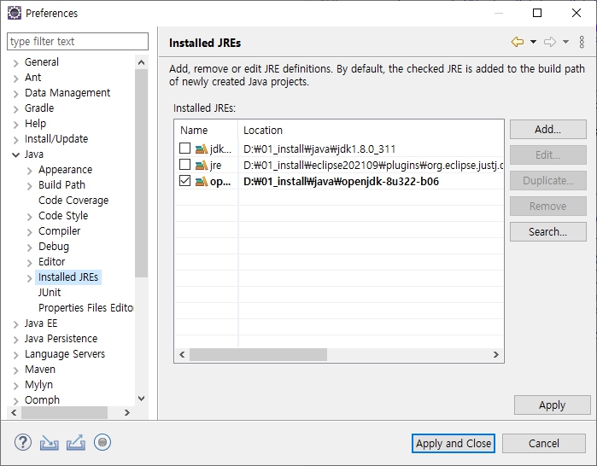Expand the Debug sub-node
Viewport: 597px width, 466px height.
(x=30, y=248)
